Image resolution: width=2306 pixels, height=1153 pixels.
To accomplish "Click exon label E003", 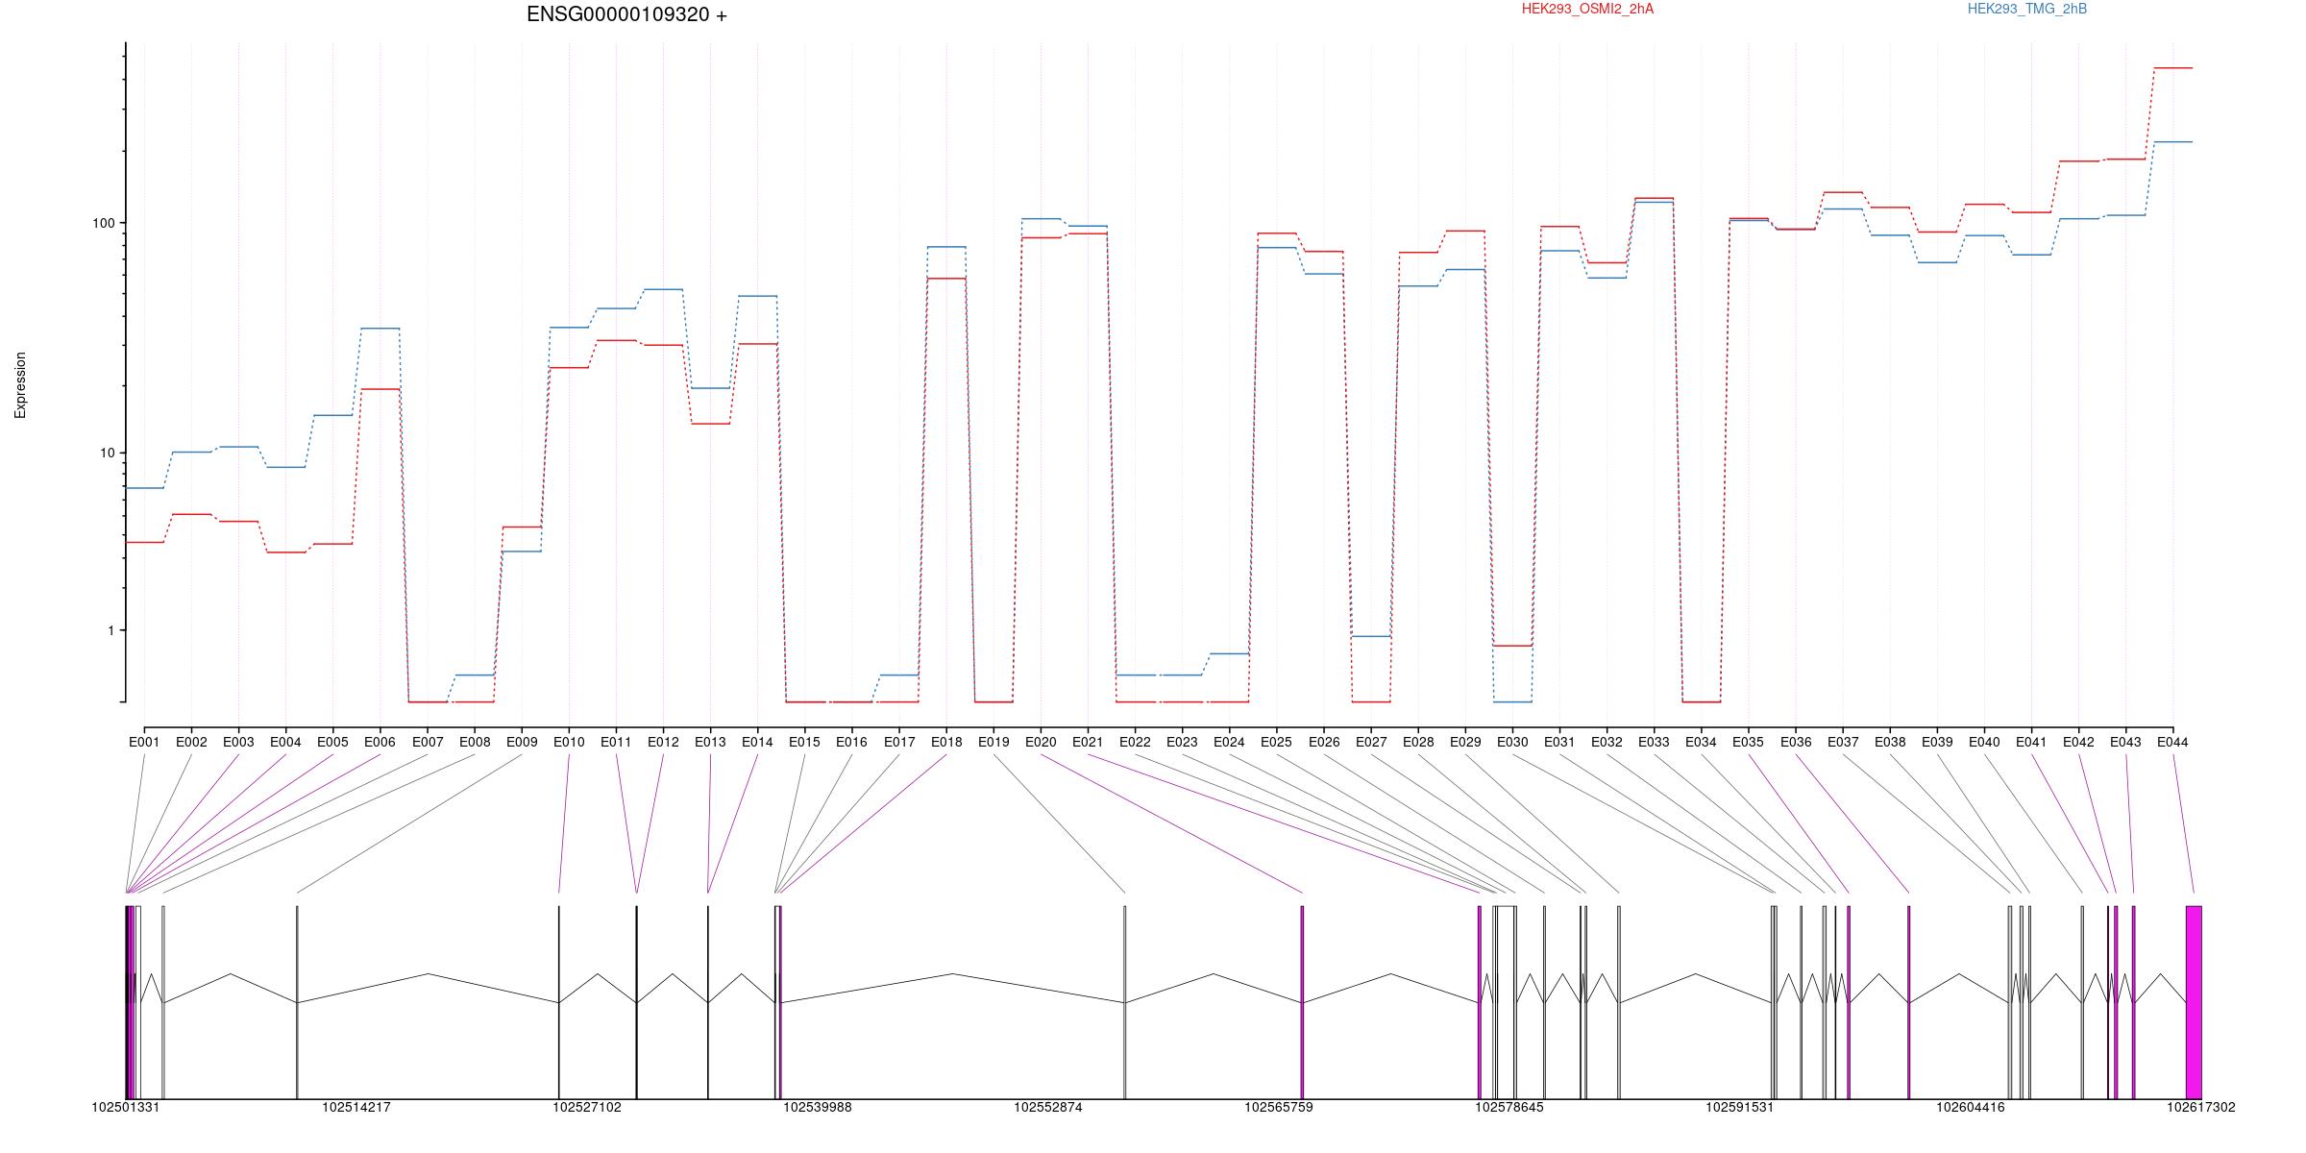I will 238,742.
